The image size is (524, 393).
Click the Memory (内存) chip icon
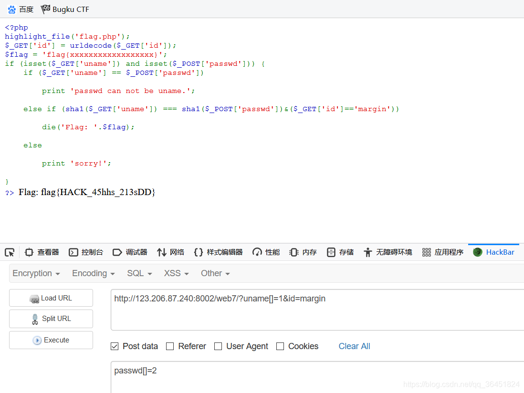point(294,252)
